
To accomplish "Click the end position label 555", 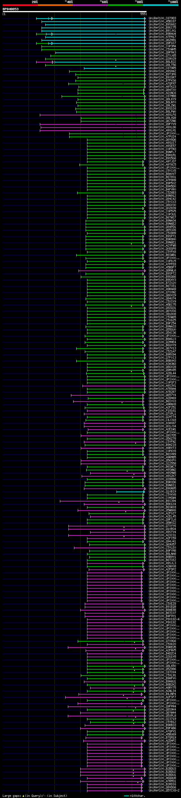I will click(143, 14).
